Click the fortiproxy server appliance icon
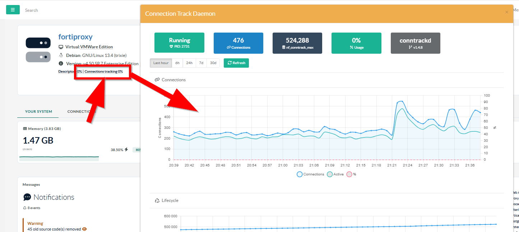 coord(38,50)
